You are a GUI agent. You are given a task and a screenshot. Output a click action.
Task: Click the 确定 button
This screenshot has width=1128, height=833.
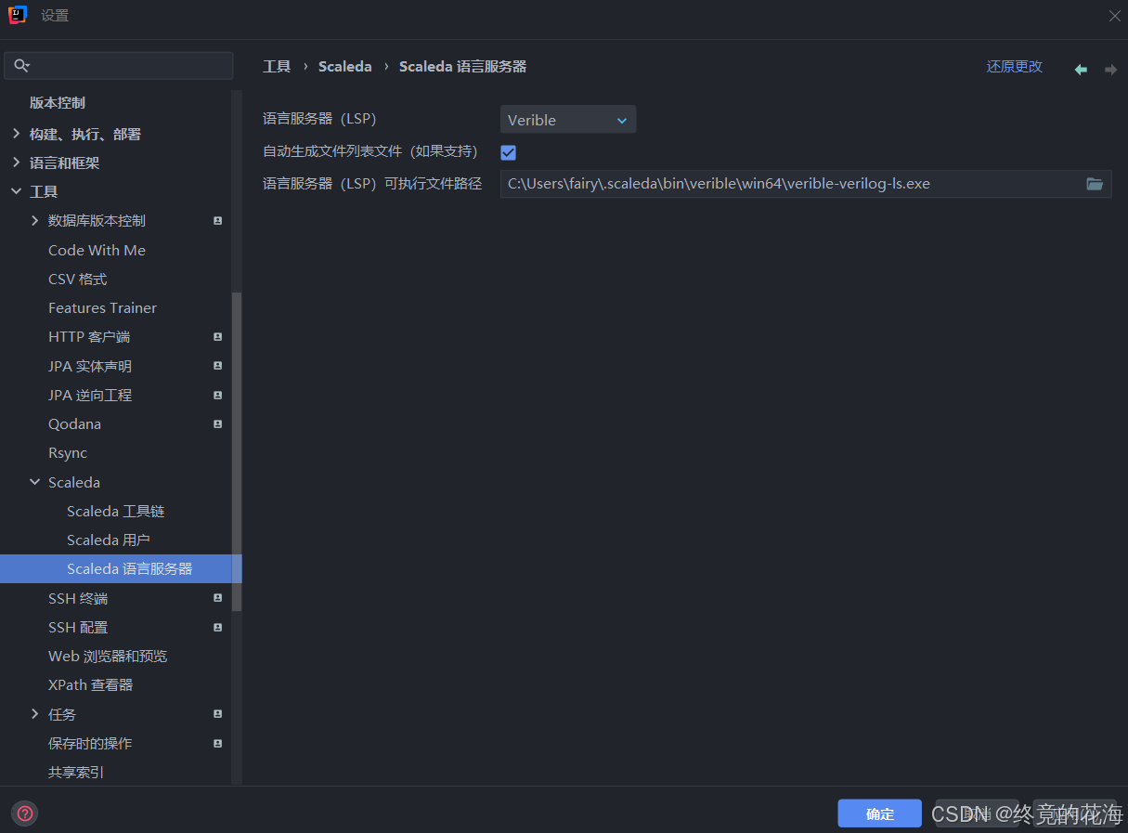(879, 813)
